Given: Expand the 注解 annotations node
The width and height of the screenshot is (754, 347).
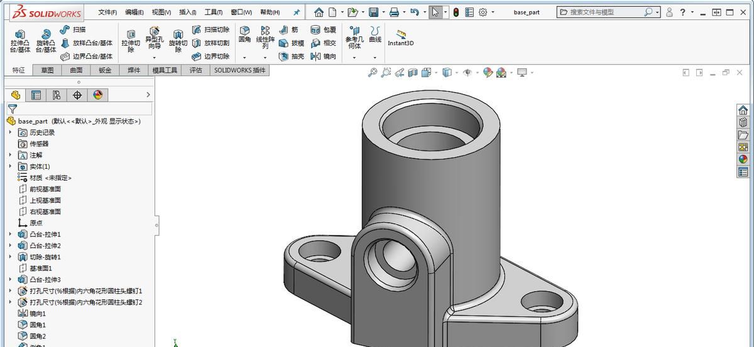Looking at the screenshot, I should point(10,155).
